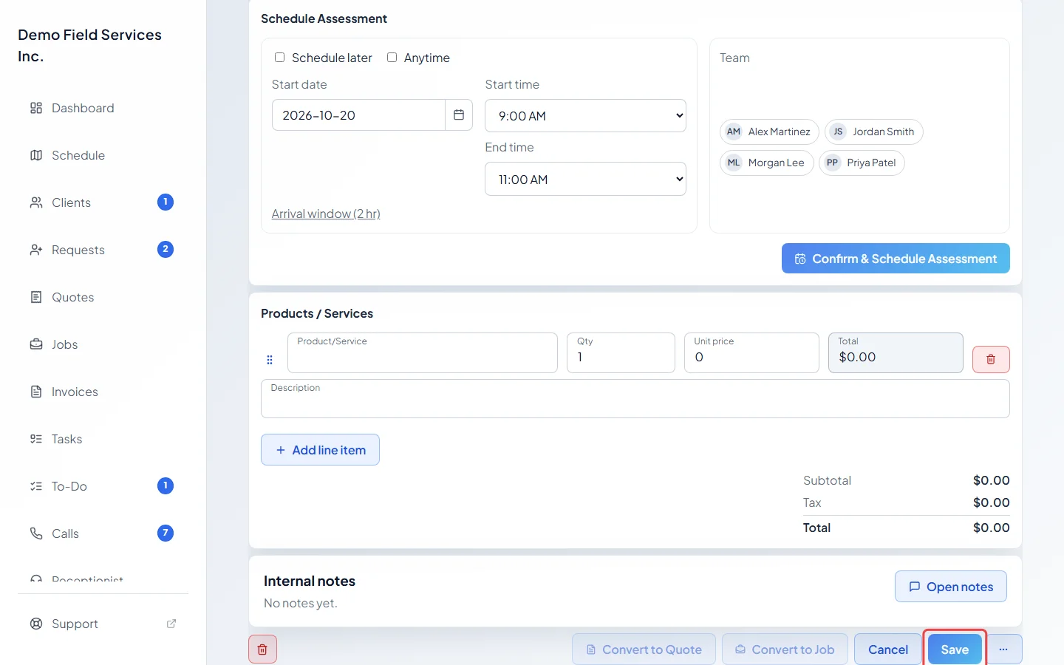
Task: Navigate to Quotes page
Action: 72,297
